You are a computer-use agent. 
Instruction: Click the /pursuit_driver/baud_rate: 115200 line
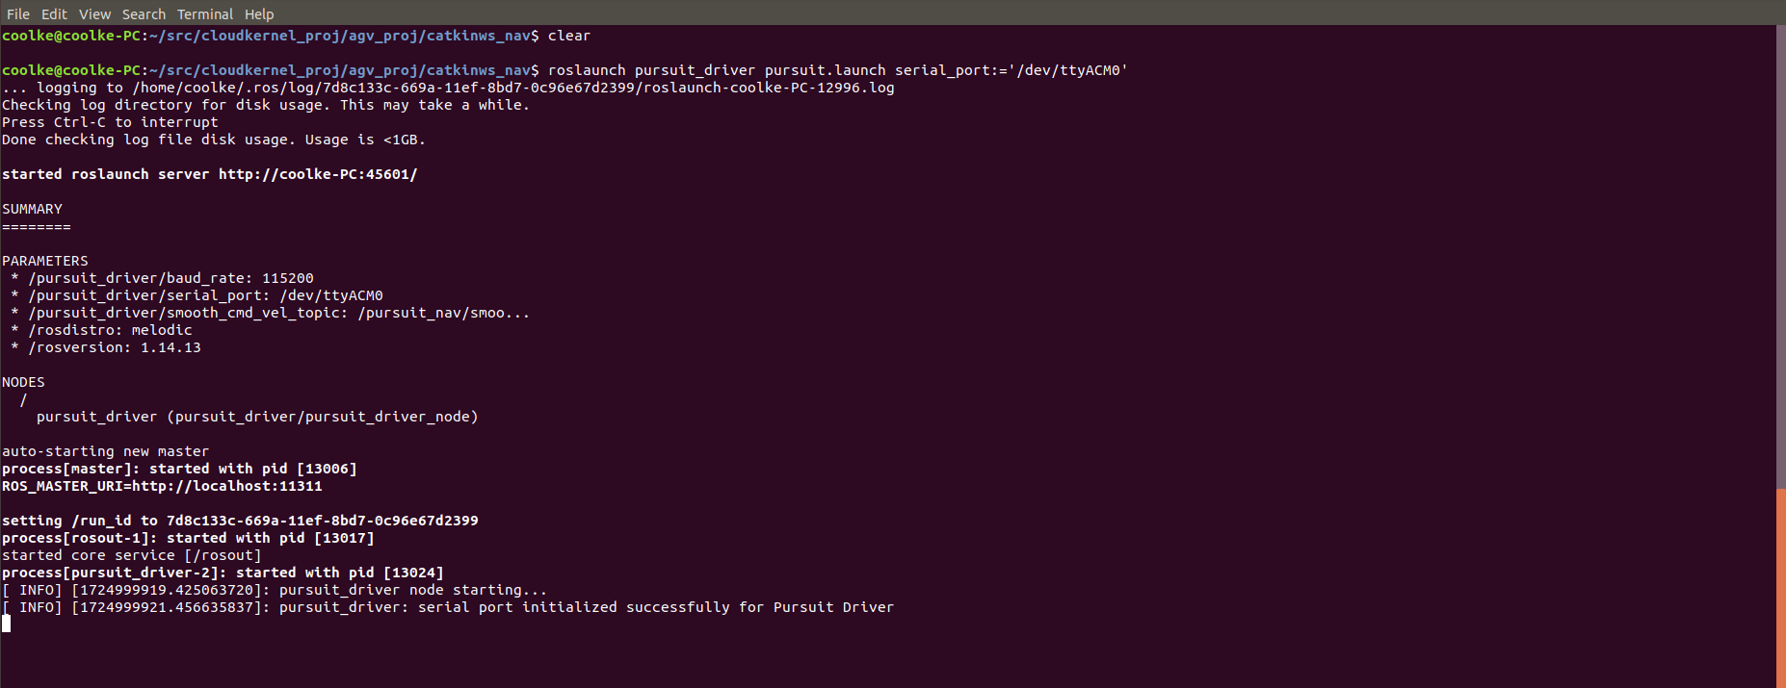click(x=162, y=278)
